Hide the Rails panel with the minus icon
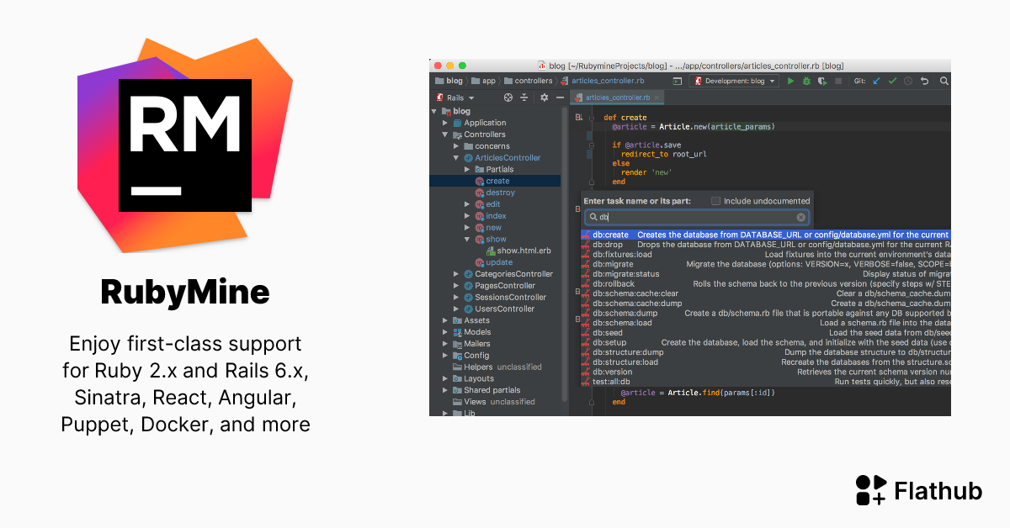Viewport: 1010px width, 528px height. [560, 97]
